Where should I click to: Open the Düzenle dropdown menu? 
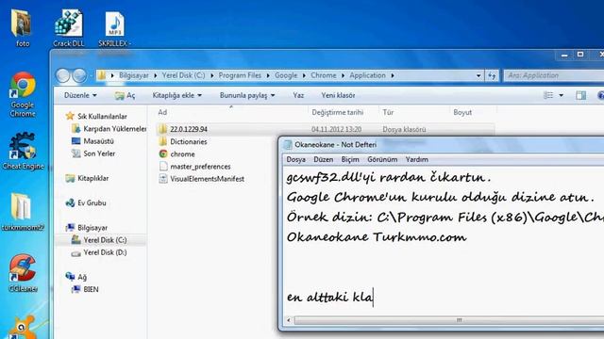[80, 95]
